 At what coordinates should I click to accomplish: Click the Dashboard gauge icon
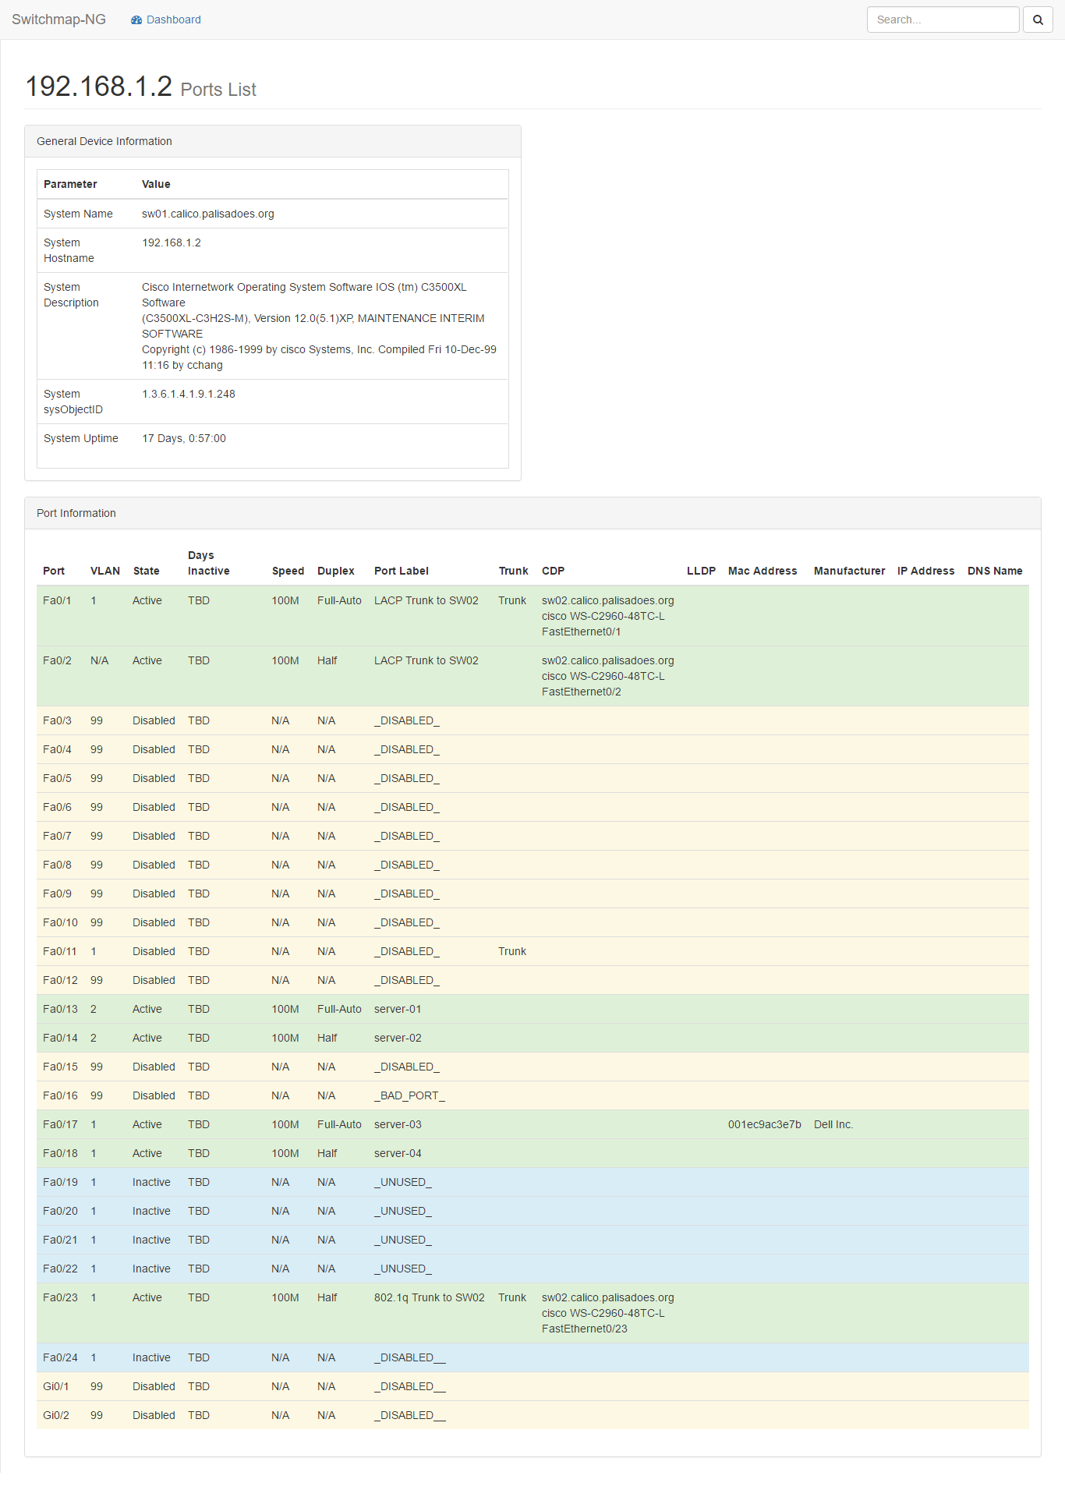[136, 19]
